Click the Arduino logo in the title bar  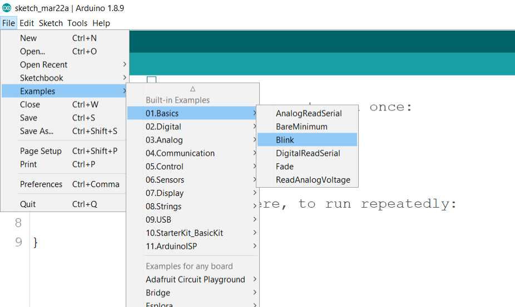7,8
